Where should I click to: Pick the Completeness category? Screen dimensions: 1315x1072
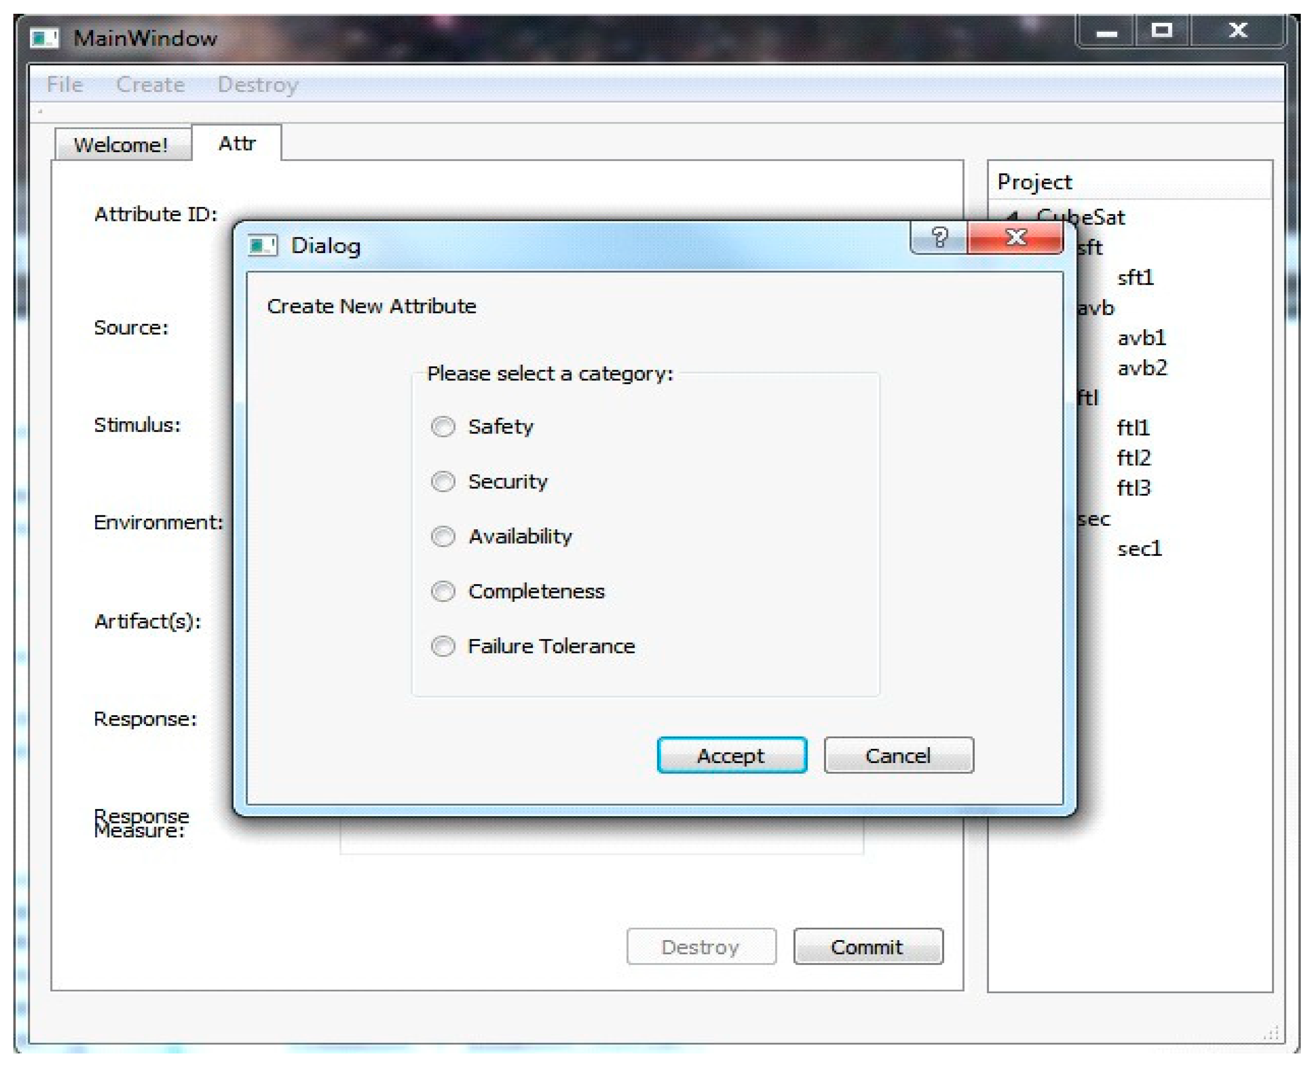click(443, 591)
